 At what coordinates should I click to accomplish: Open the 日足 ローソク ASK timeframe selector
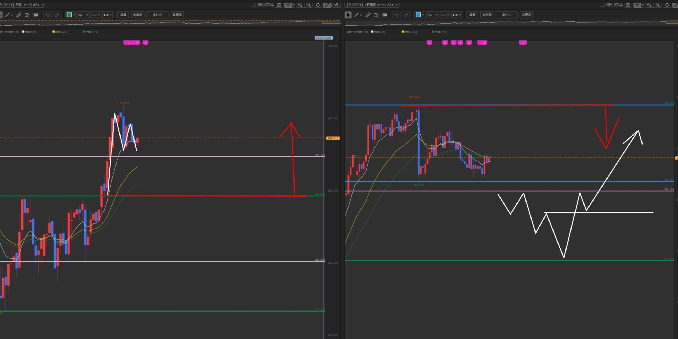click(22, 5)
